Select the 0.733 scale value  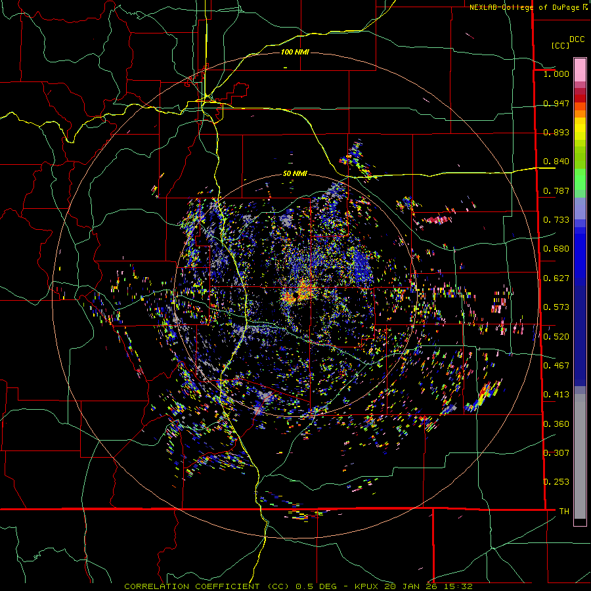(556, 220)
